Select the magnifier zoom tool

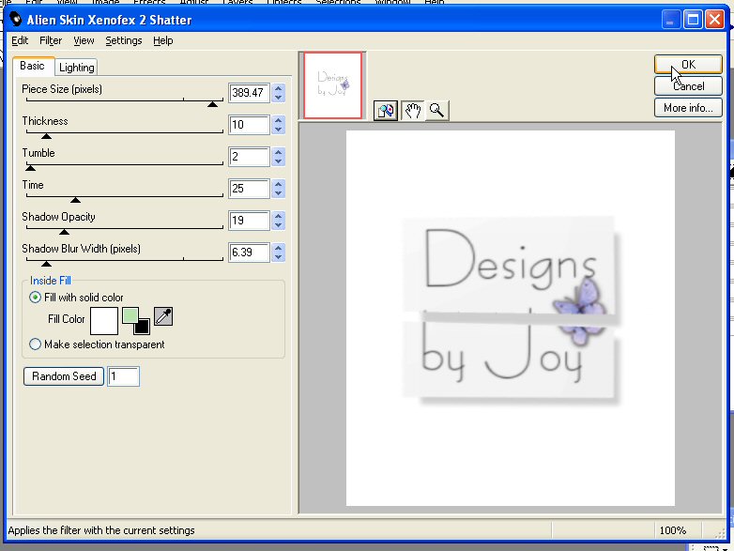pos(437,111)
